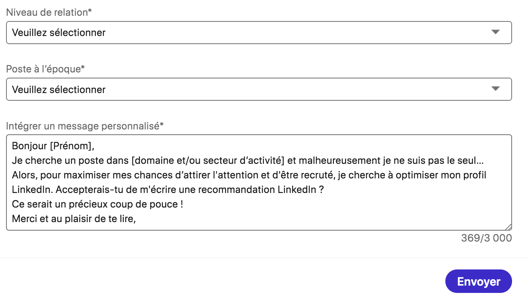This screenshot has width=527, height=301.
Task: Click the "Niveau de relation*" field label
Action: click(x=48, y=13)
